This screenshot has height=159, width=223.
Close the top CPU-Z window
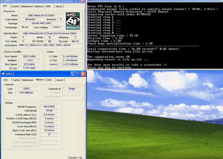pyautogui.click(x=83, y=1)
